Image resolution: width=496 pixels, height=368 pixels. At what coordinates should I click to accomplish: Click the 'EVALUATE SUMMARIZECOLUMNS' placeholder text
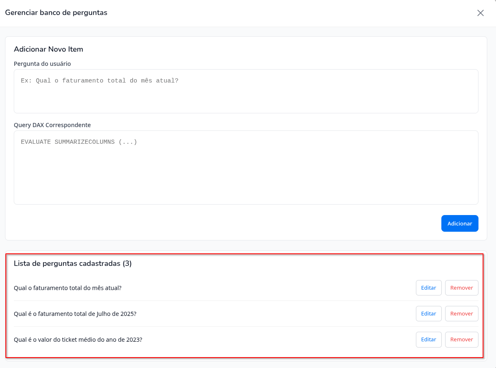pos(79,142)
